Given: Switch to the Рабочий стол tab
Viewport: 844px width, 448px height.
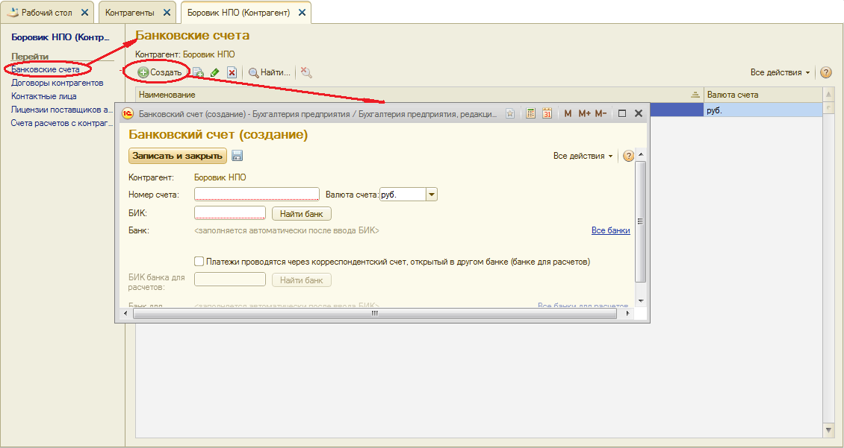Looking at the screenshot, I should click(46, 13).
